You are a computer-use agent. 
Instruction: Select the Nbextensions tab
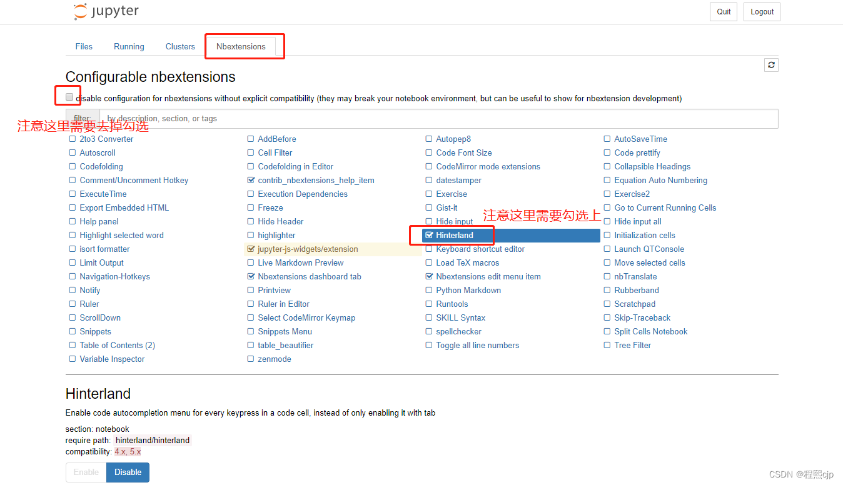coord(241,46)
